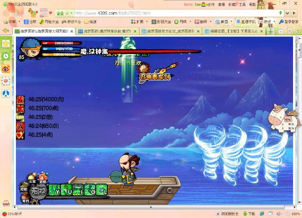Click the green back arrow button

point(6,31)
